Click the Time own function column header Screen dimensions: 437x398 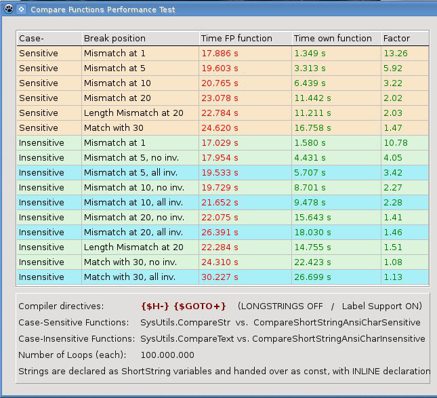coord(335,39)
